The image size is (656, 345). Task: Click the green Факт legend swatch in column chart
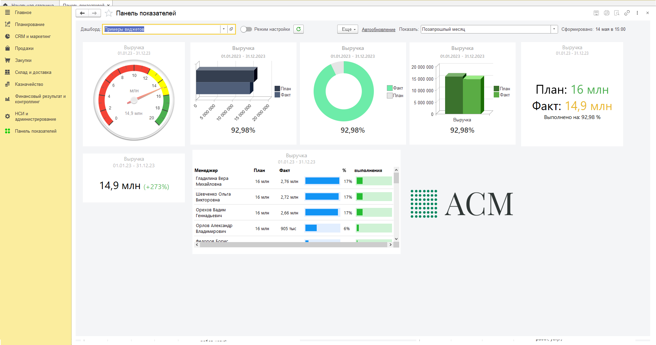click(496, 95)
